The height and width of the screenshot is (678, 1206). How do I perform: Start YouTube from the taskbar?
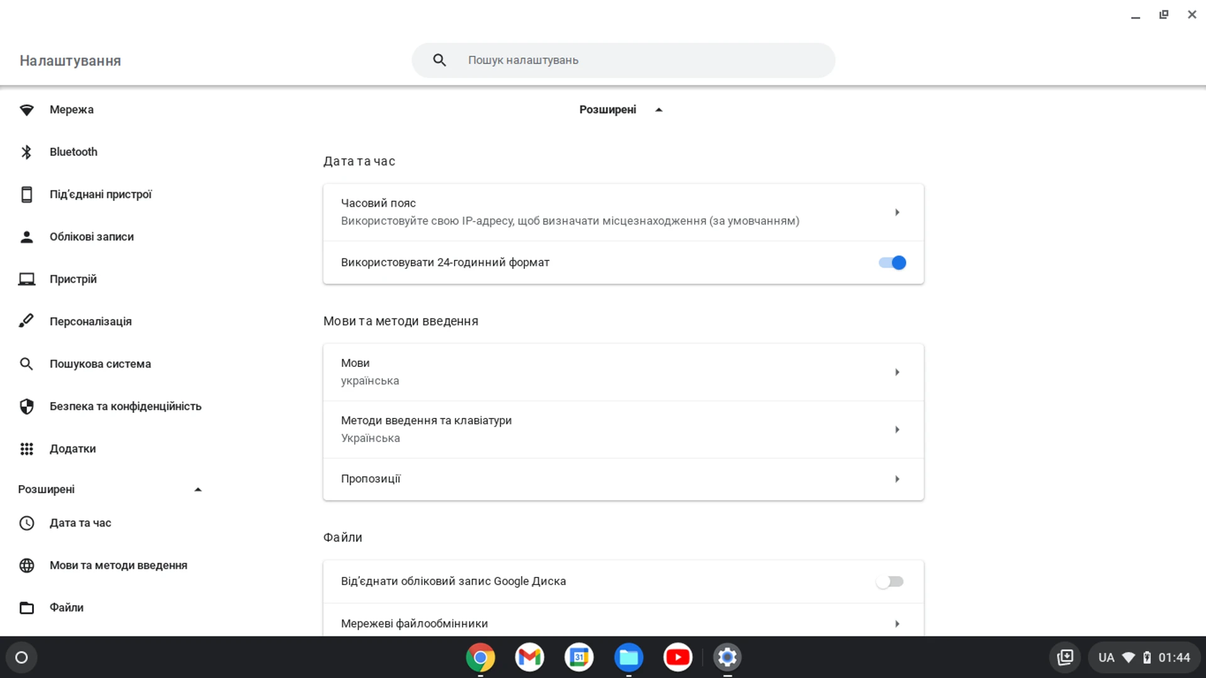(x=678, y=657)
